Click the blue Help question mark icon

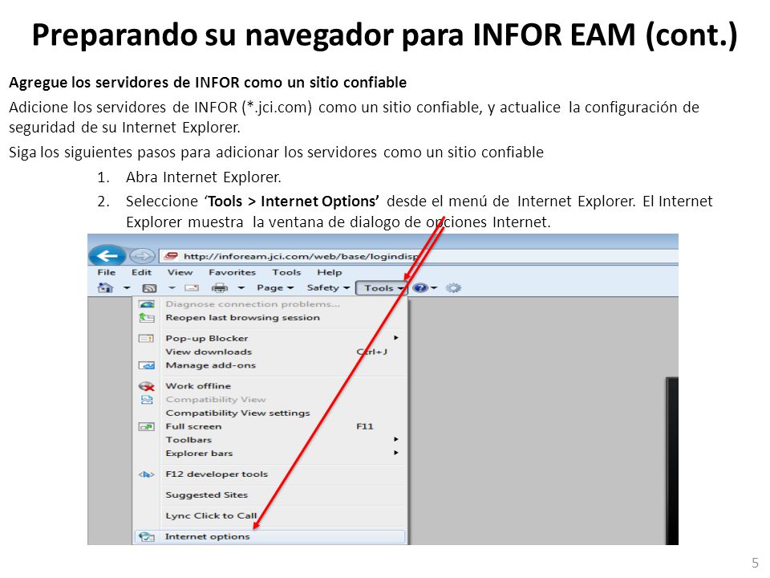(x=419, y=288)
